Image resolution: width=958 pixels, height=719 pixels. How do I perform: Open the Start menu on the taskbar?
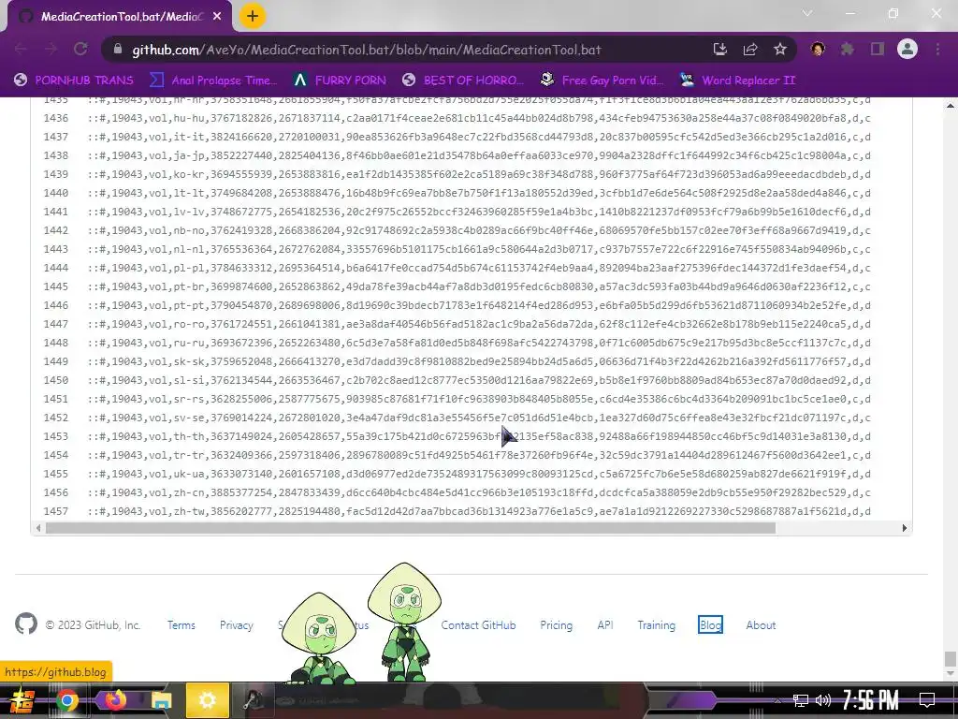(21, 700)
